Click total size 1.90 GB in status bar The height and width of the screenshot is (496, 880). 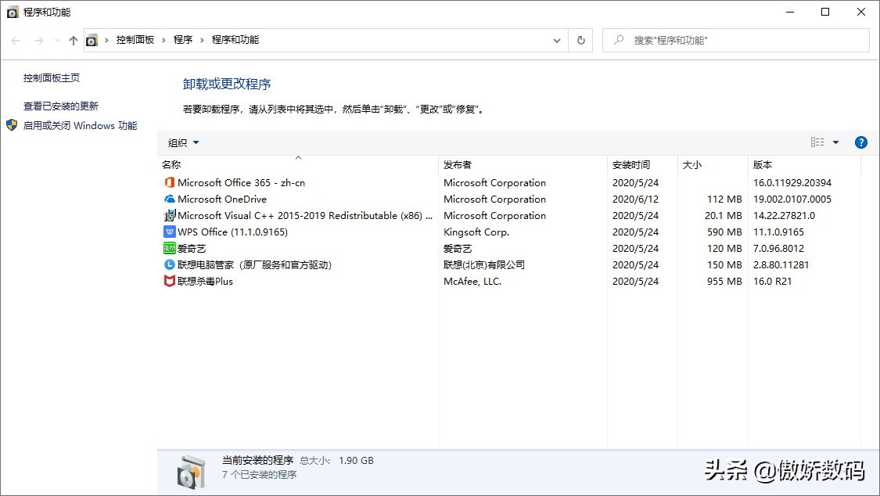pyautogui.click(x=356, y=461)
